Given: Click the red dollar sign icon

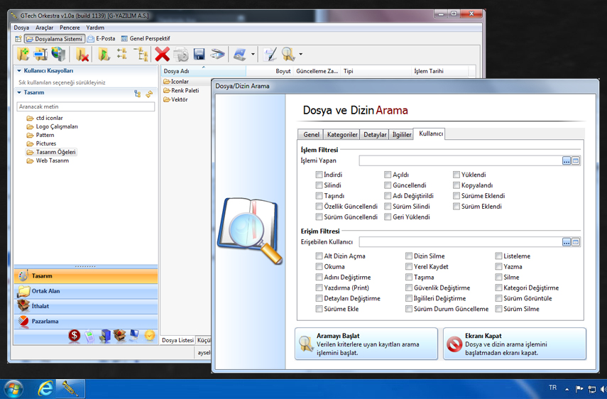Looking at the screenshot, I should pos(74,335).
